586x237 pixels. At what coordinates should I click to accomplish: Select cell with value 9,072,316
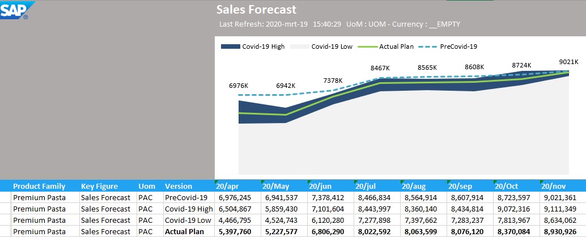point(516,209)
